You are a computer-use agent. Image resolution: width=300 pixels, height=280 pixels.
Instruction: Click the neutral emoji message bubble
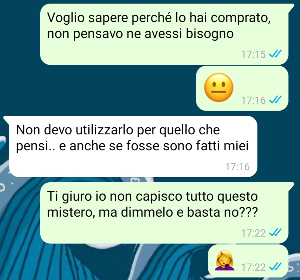pos(242,88)
